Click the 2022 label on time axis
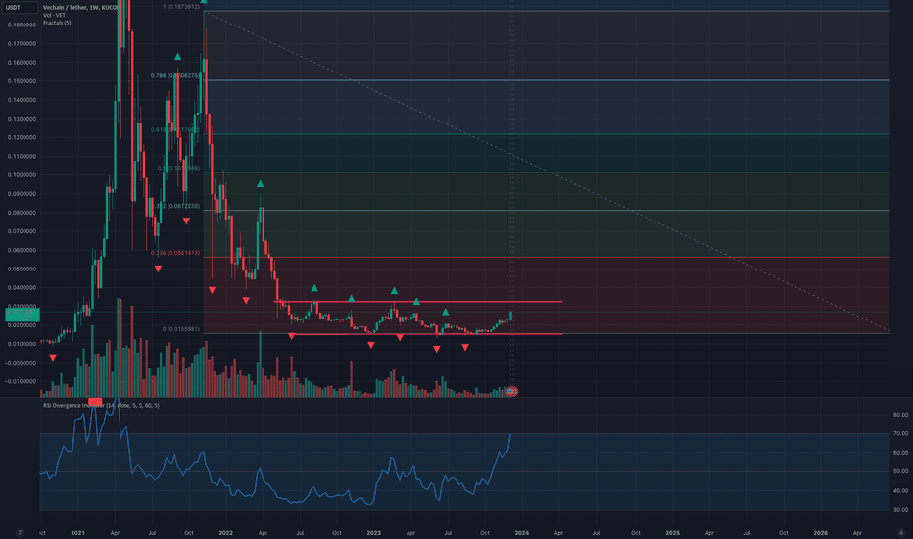Viewport: 913px width, 539px height. click(226, 532)
